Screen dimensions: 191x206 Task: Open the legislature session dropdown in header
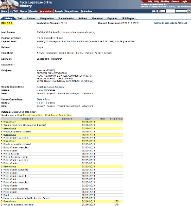click(181, 11)
